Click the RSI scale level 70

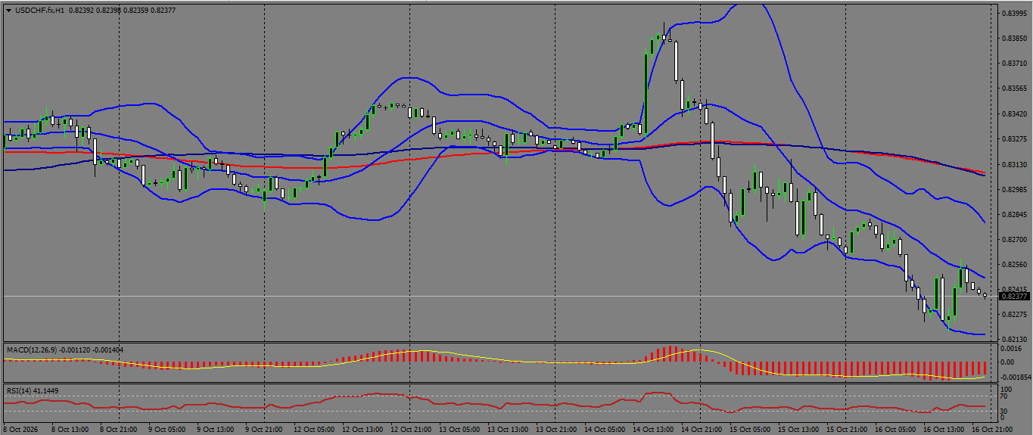click(1004, 396)
